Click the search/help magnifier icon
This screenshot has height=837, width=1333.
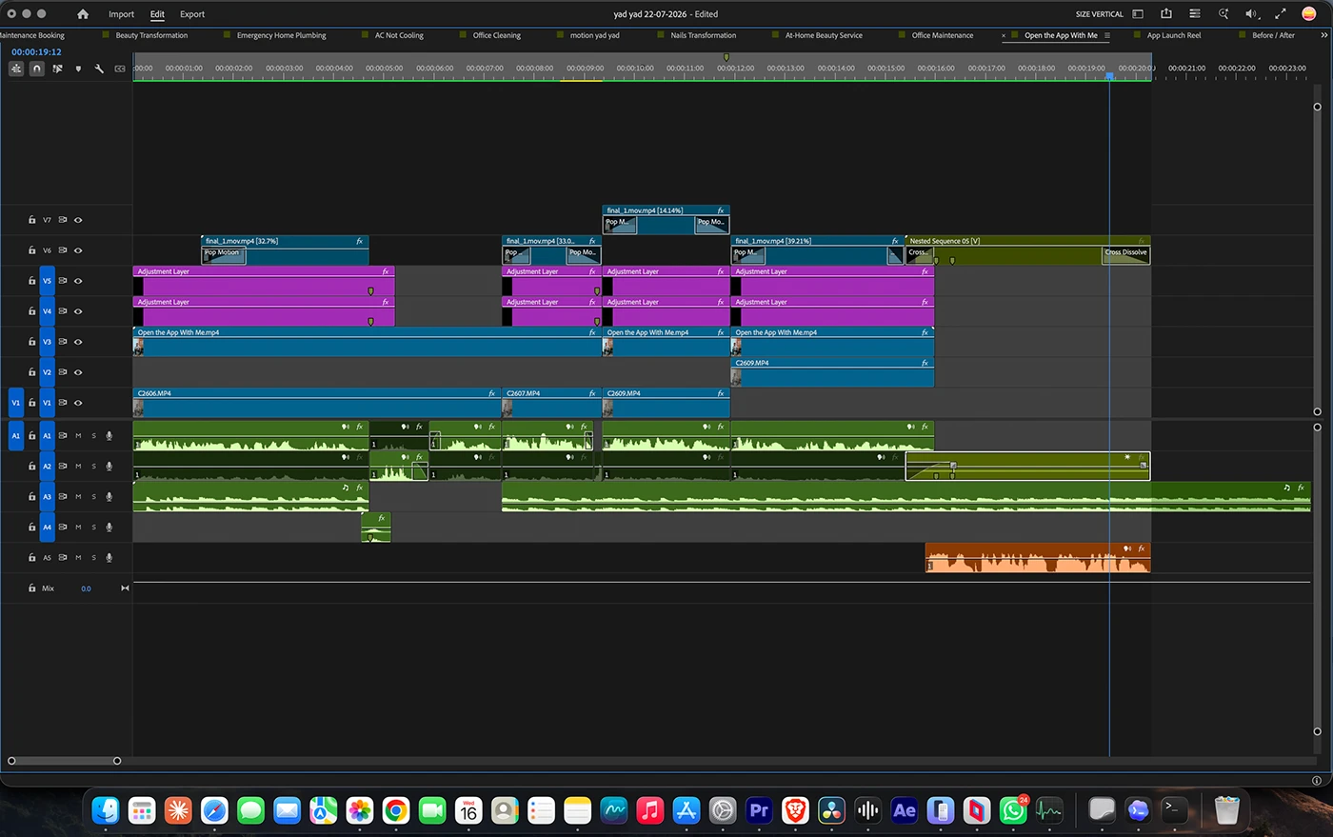click(1224, 14)
